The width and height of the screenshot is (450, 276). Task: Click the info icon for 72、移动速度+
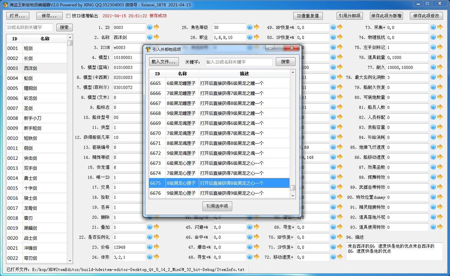(x=333, y=257)
